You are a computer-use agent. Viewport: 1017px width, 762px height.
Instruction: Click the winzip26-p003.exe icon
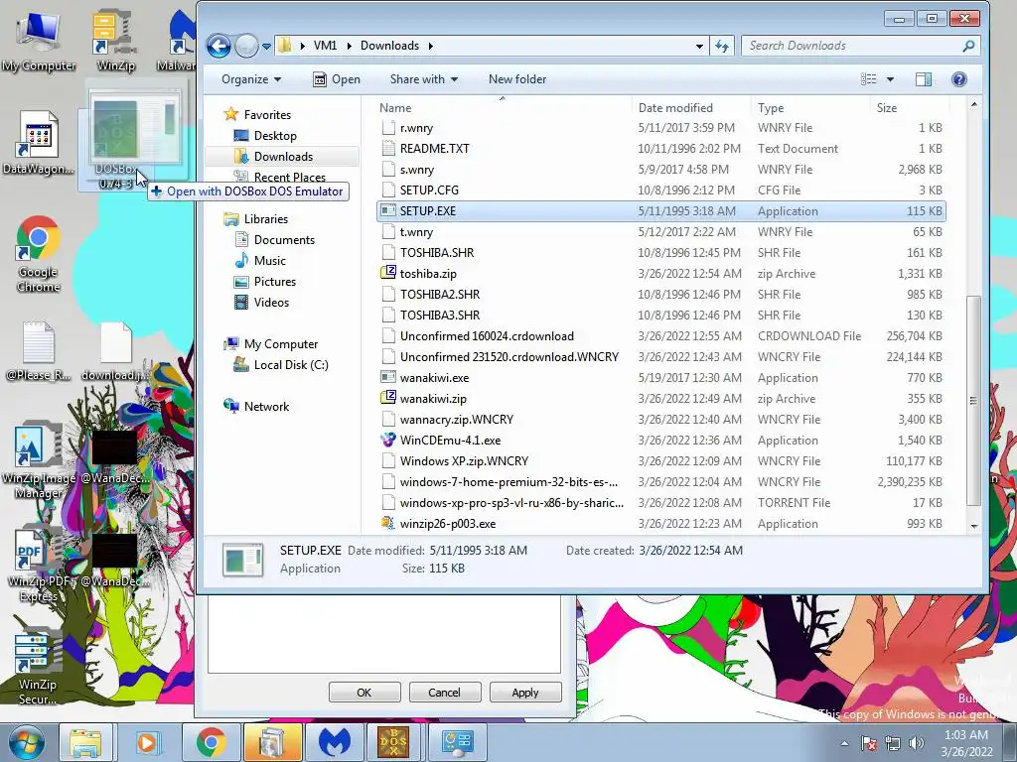(388, 523)
